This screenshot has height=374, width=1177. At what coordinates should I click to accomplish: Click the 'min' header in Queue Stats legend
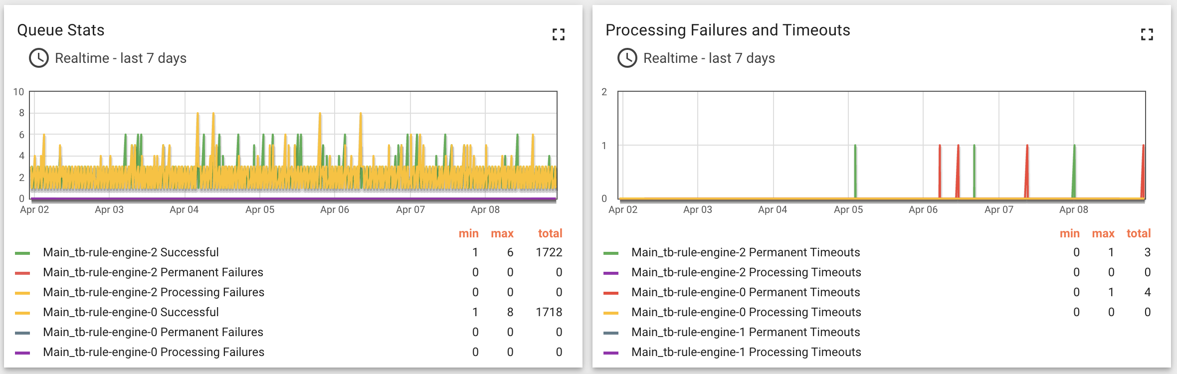[469, 233]
